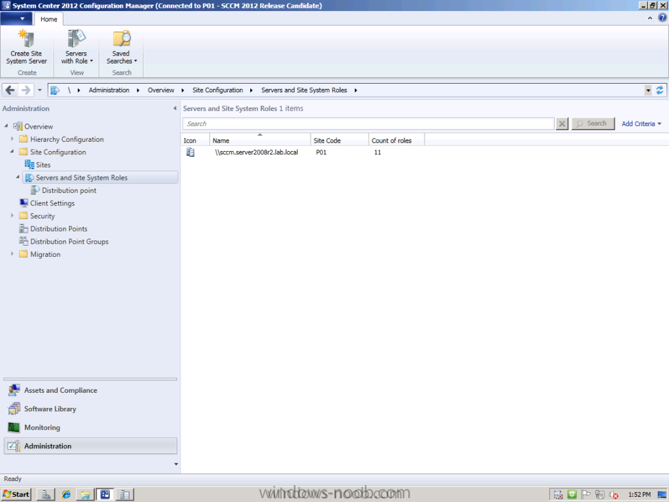Collapse the Servers and Site System Roles node
The height and width of the screenshot is (502, 669).
tap(18, 176)
